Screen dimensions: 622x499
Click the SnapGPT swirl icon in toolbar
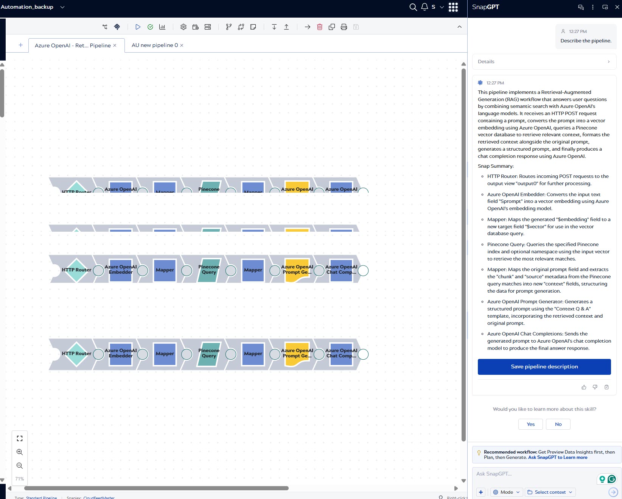(x=117, y=27)
